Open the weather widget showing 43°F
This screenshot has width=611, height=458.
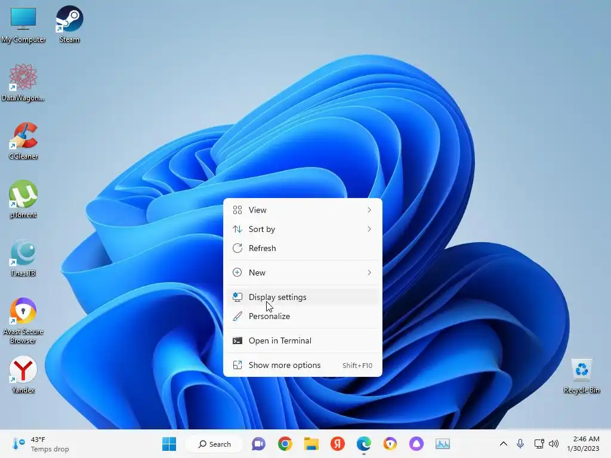pos(41,444)
